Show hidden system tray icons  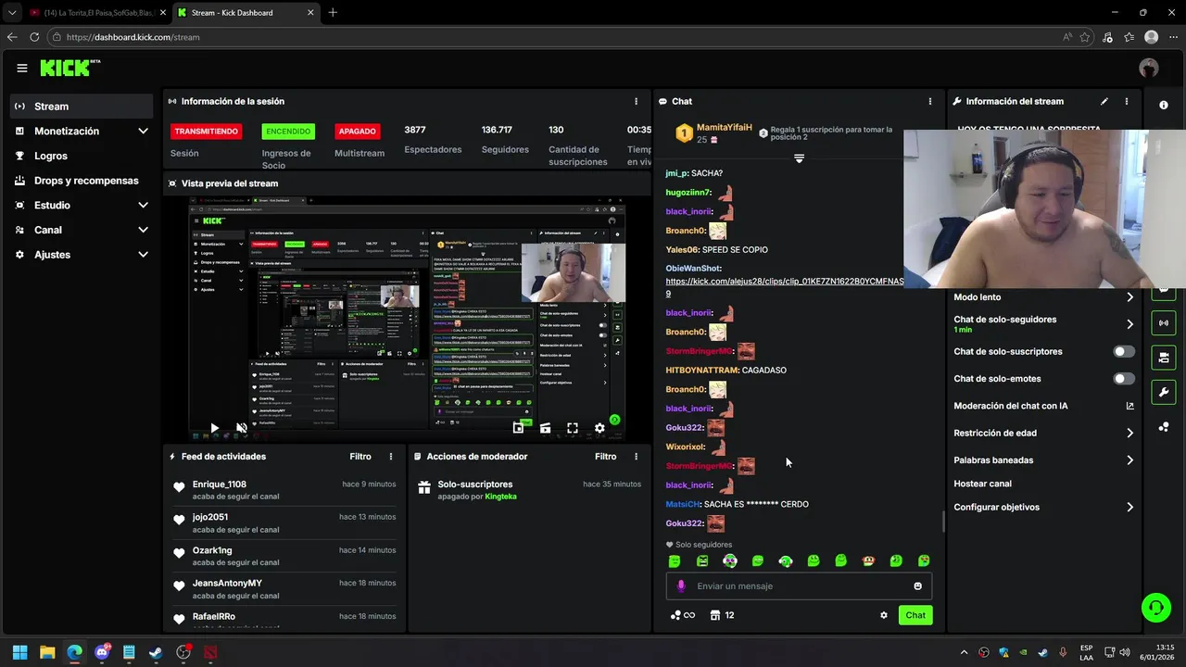pyautogui.click(x=964, y=652)
